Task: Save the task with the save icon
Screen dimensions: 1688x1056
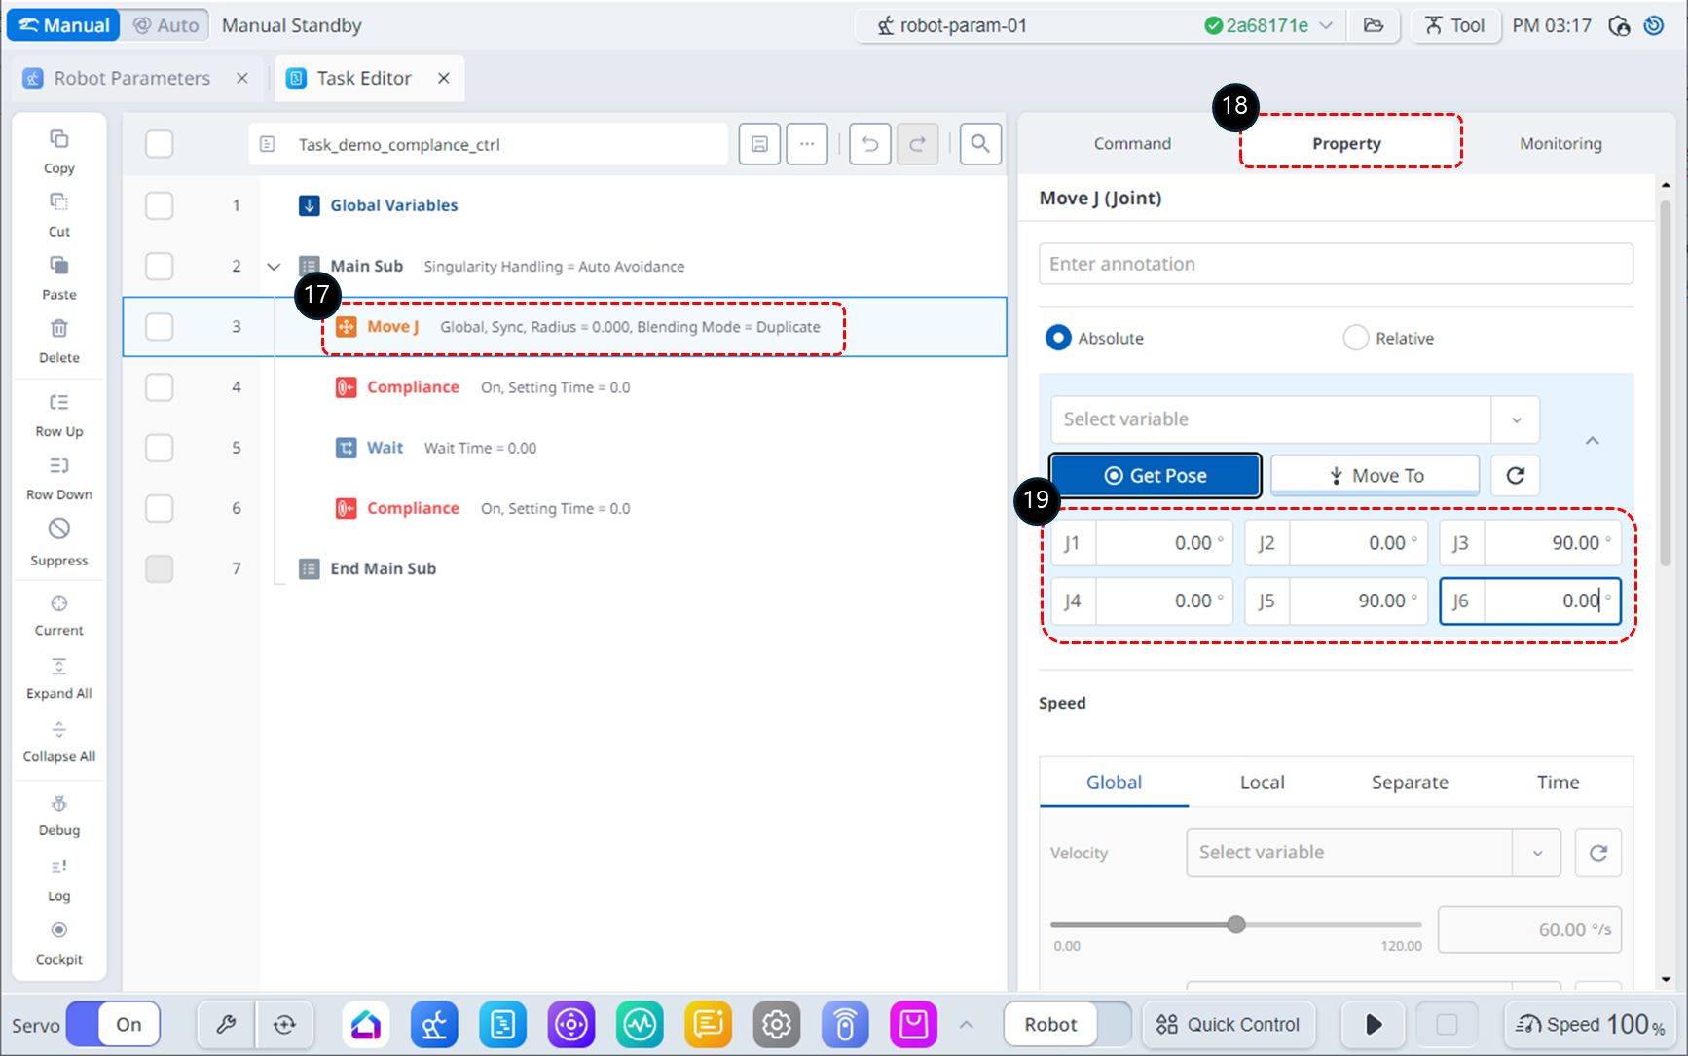Action: coord(759,144)
